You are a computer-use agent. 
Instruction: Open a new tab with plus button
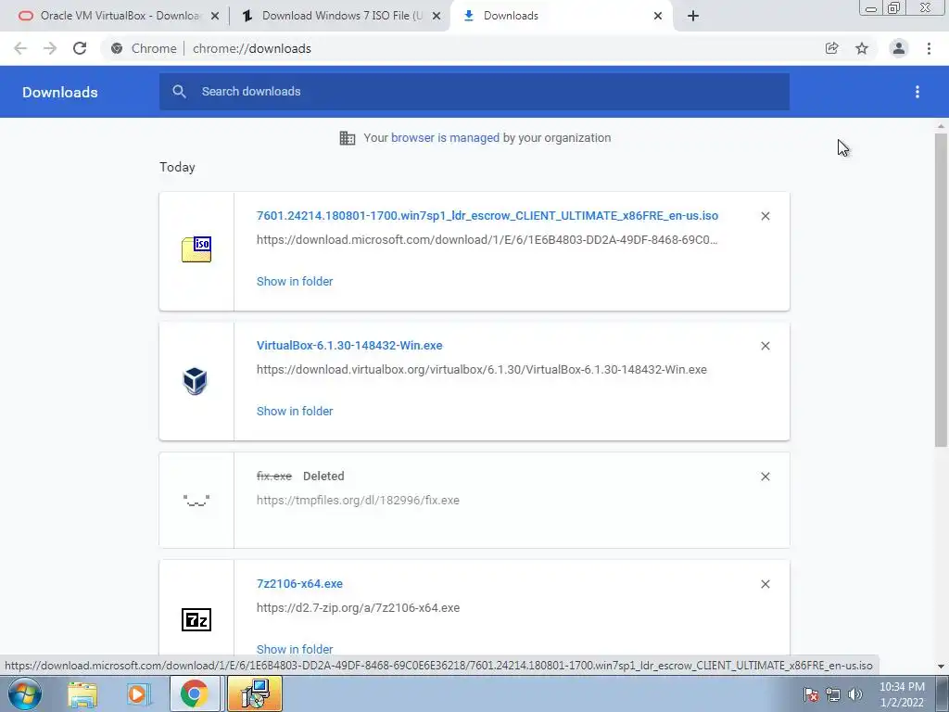click(693, 16)
